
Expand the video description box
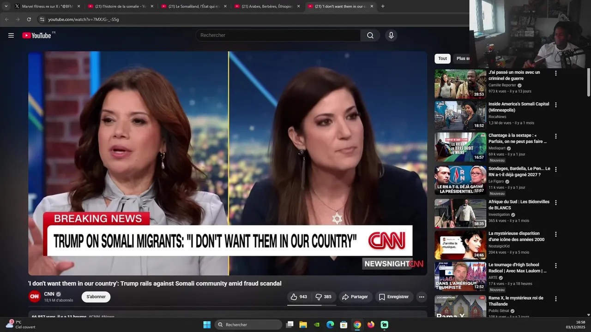pos(228,314)
